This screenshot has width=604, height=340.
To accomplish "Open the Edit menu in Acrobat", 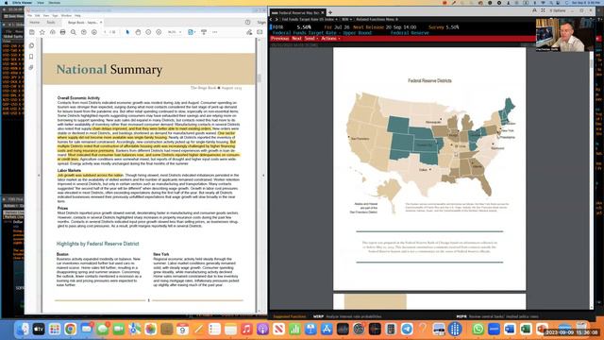I will [38, 16].
